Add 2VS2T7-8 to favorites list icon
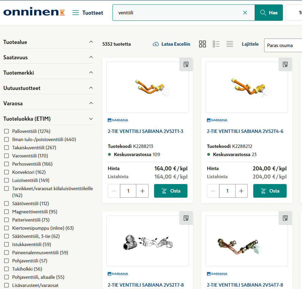Screen dimensions: 302x289 [186, 218]
